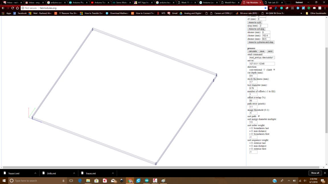Open the Windows Start menu
Image resolution: width=328 pixels, height=184 pixels.
[x=4, y=181]
